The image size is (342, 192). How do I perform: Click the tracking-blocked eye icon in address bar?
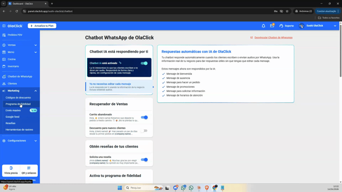[x=281, y=11]
